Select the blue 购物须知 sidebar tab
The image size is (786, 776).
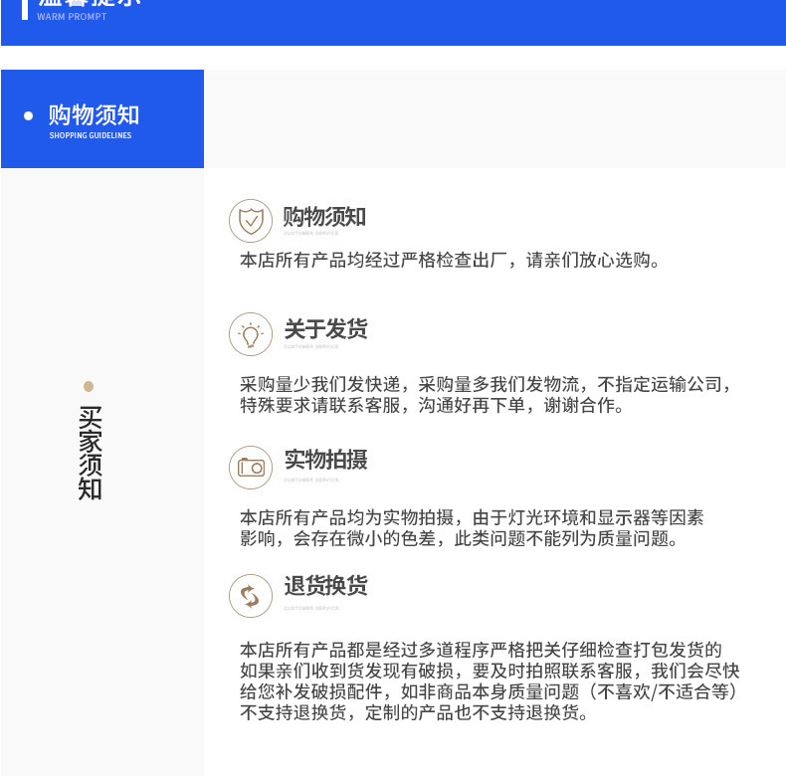102,118
